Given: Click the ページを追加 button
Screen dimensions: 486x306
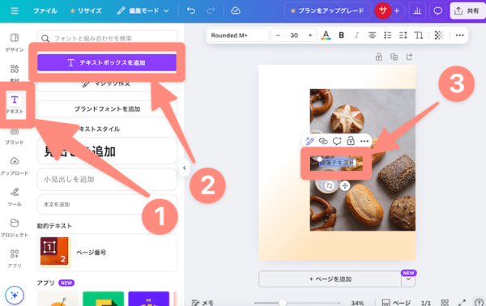Looking at the screenshot, I should (x=330, y=279).
